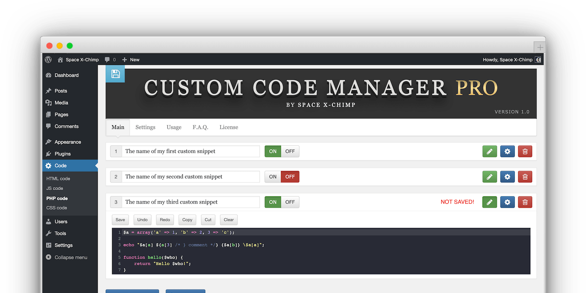Edit the third snippet with pencil icon
The image size is (586, 293).
point(489,202)
